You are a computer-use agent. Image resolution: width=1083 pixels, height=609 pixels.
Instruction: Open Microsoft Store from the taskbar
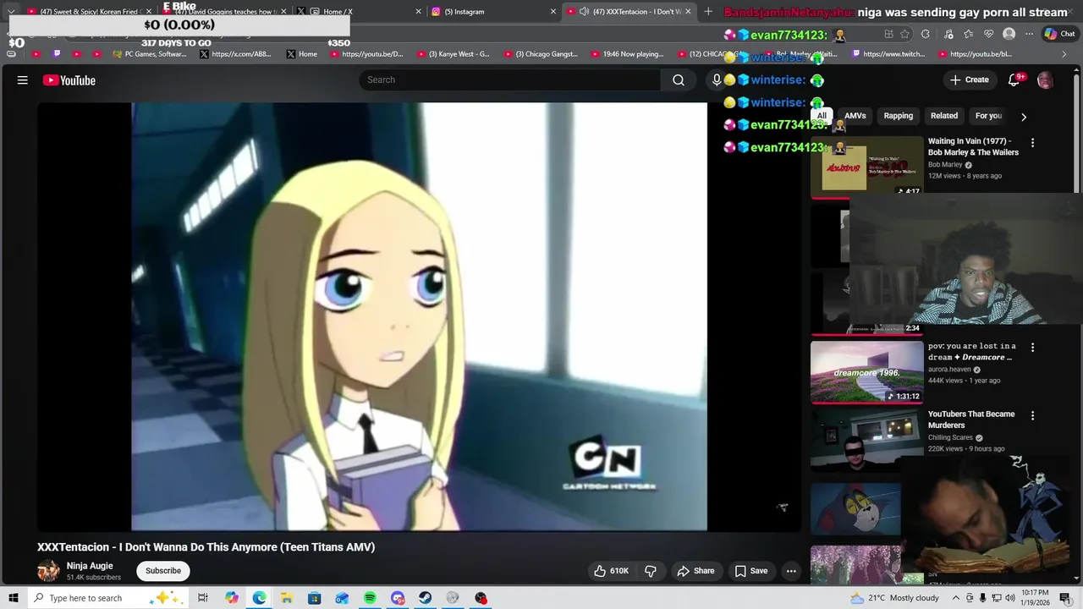[315, 598]
